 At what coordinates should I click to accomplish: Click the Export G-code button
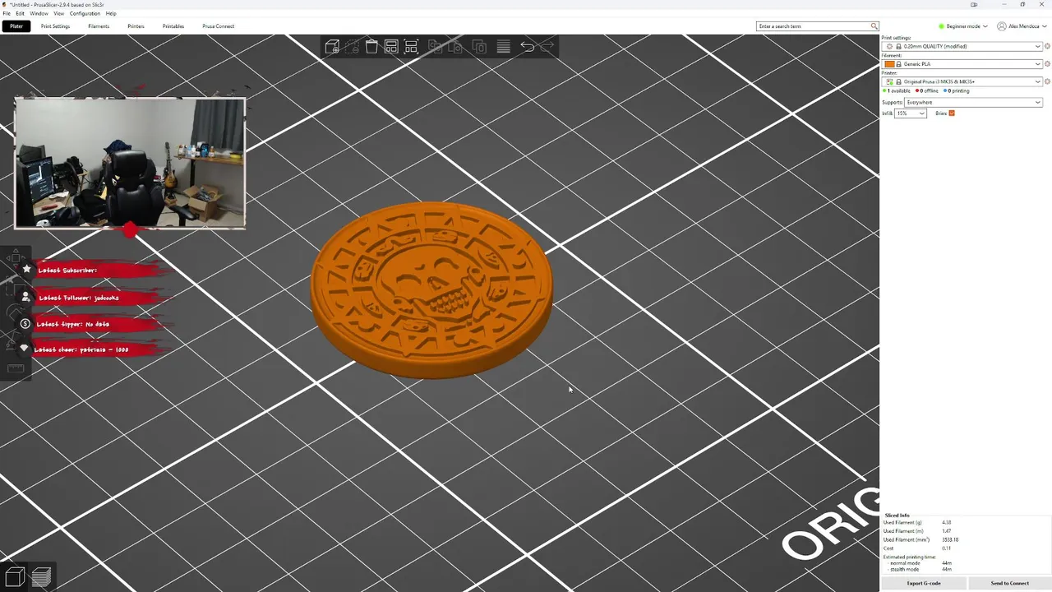(x=924, y=583)
